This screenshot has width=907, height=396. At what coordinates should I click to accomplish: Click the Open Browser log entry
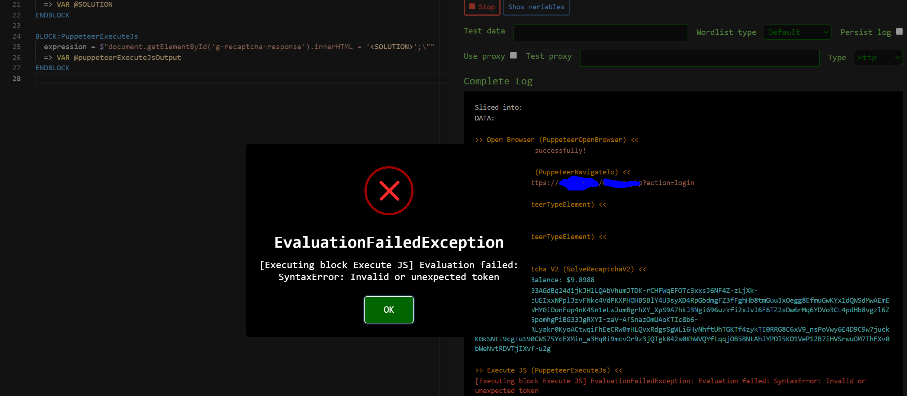(x=556, y=140)
